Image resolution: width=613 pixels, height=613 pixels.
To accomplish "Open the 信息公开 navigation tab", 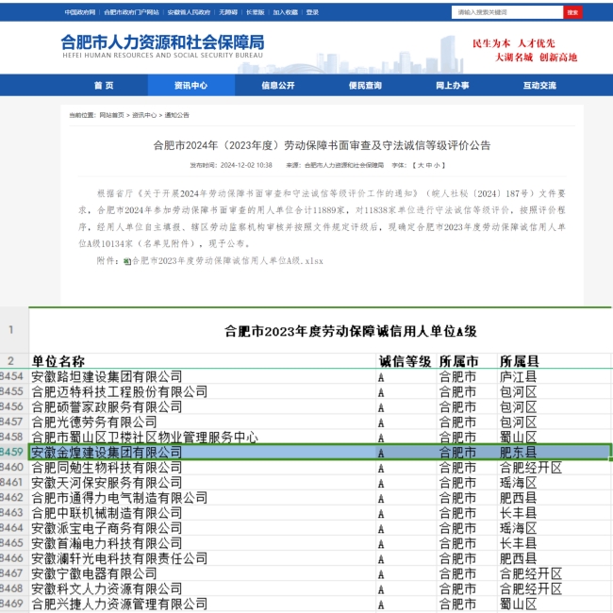I will tap(278, 85).
